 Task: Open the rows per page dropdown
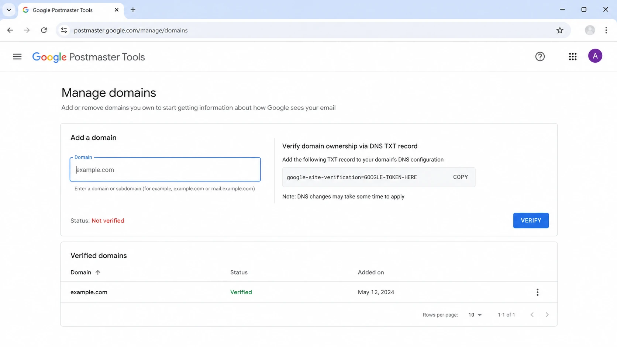475,315
